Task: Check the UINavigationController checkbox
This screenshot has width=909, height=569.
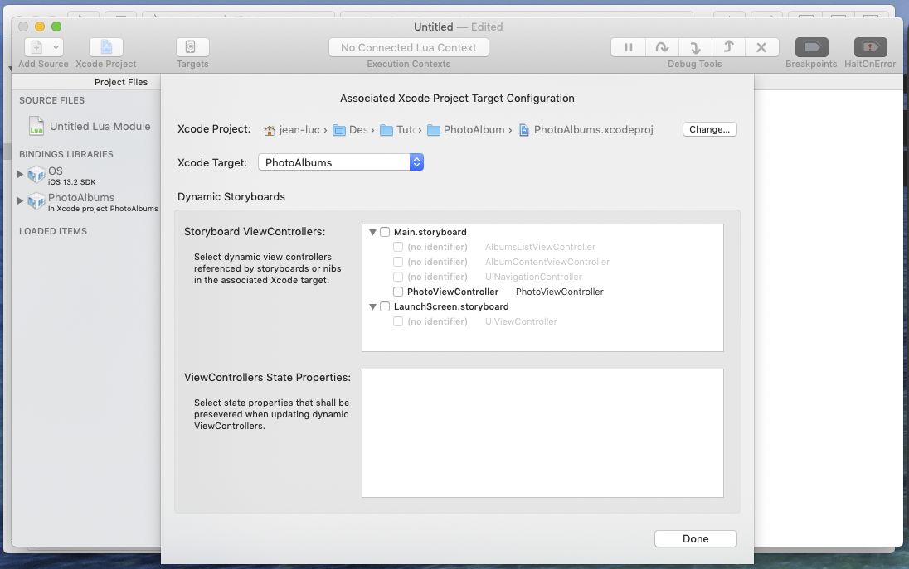Action: 398,277
